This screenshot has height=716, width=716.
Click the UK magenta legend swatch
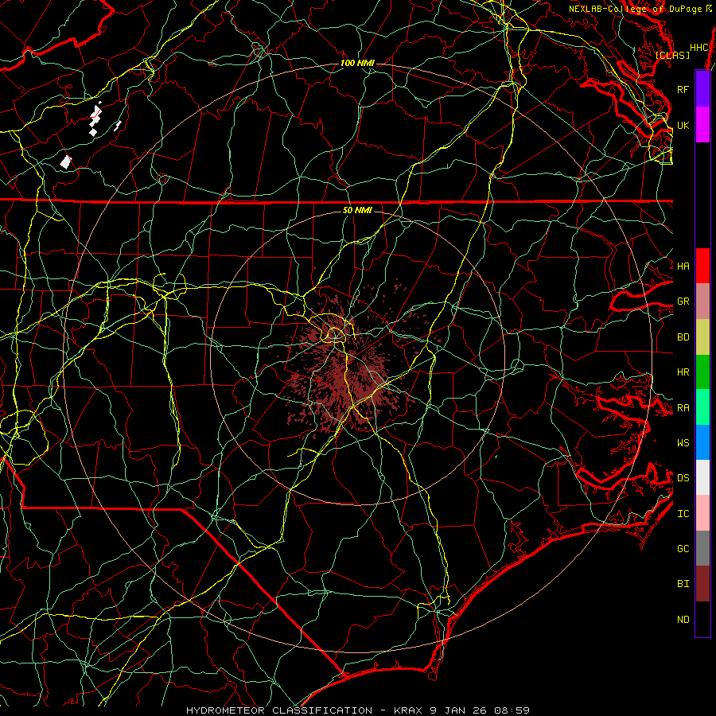click(702, 125)
